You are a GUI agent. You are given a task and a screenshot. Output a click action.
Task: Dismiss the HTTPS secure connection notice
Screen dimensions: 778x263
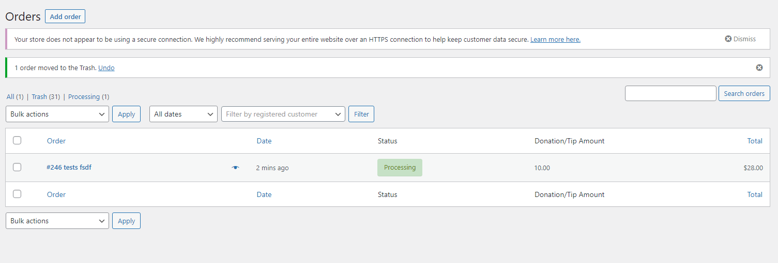click(x=740, y=39)
